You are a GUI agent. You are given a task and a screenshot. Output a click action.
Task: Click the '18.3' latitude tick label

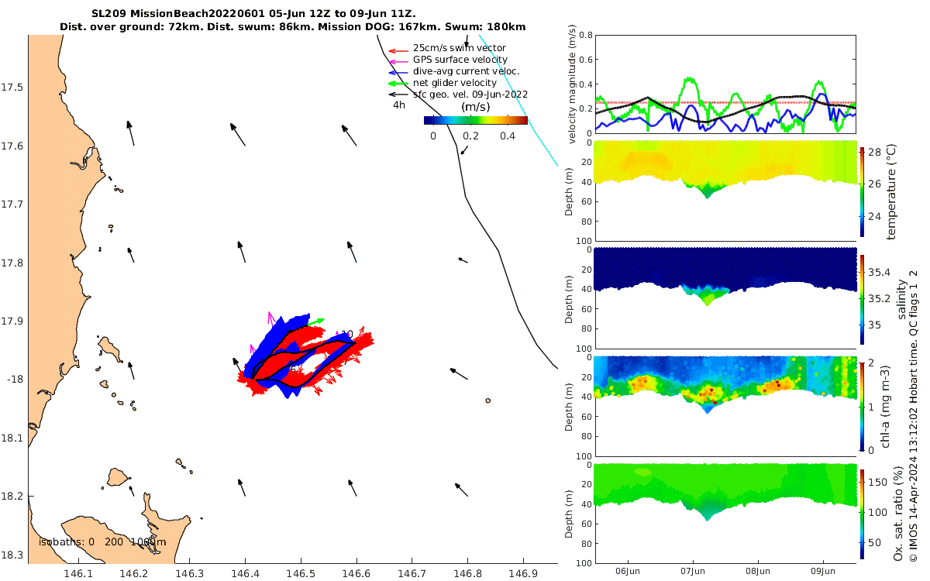coord(13,555)
